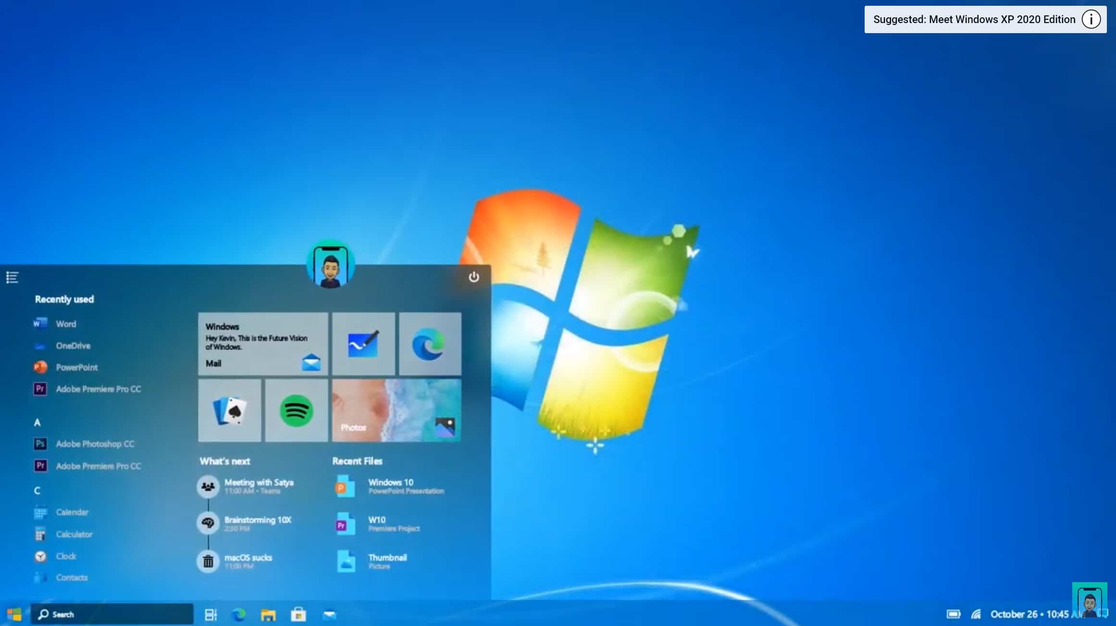Image resolution: width=1116 pixels, height=626 pixels.
Task: Open W10 Premiere Project recent file
Action: click(x=378, y=524)
